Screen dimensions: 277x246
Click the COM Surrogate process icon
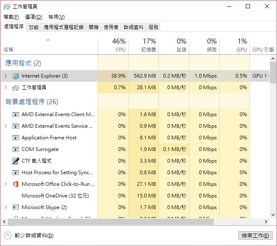pos(16,149)
